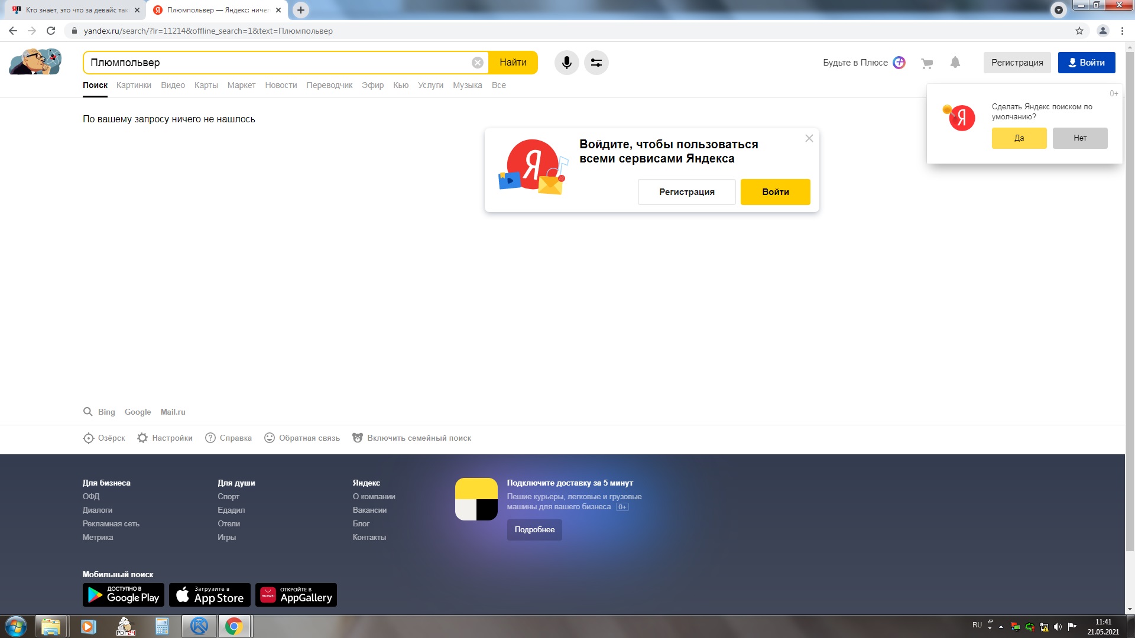Click the Yandex Plus icon
The width and height of the screenshot is (1135, 638).
pyautogui.click(x=899, y=63)
